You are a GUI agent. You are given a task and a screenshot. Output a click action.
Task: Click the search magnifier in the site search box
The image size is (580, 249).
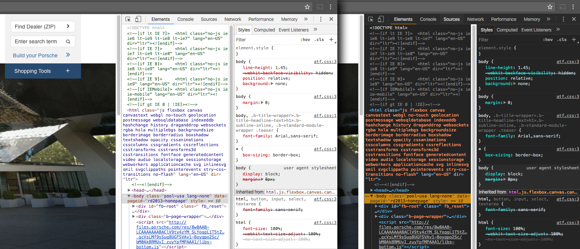tap(68, 42)
